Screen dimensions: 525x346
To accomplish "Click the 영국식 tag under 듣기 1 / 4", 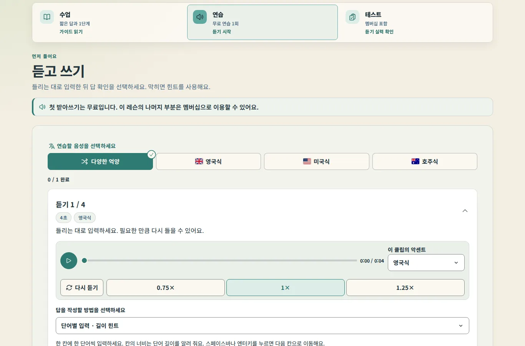I will click(85, 218).
